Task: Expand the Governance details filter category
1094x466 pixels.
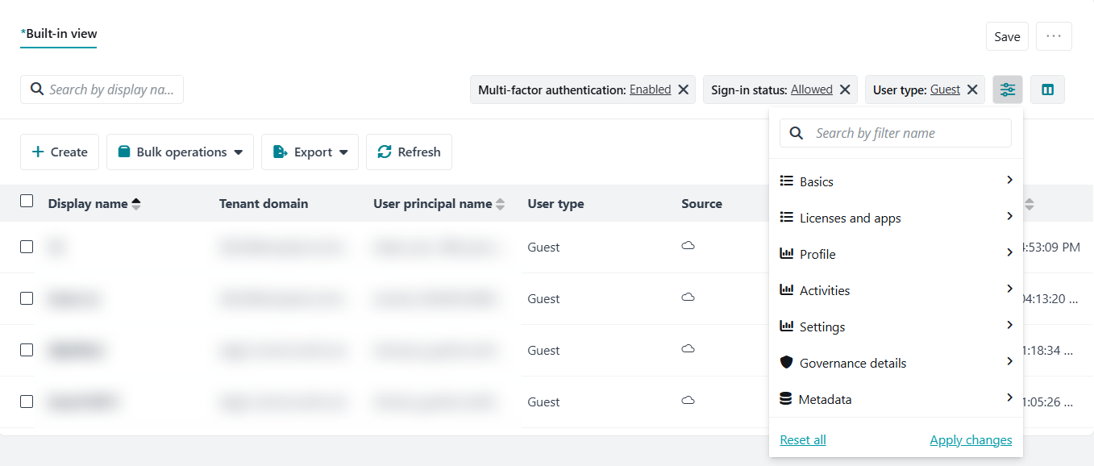Action: tap(896, 363)
